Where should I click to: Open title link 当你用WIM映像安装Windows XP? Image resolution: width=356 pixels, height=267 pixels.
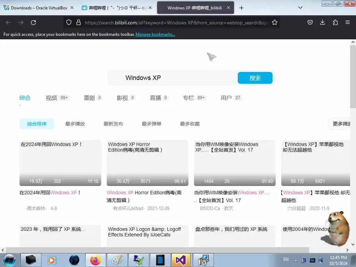(x=232, y=196)
